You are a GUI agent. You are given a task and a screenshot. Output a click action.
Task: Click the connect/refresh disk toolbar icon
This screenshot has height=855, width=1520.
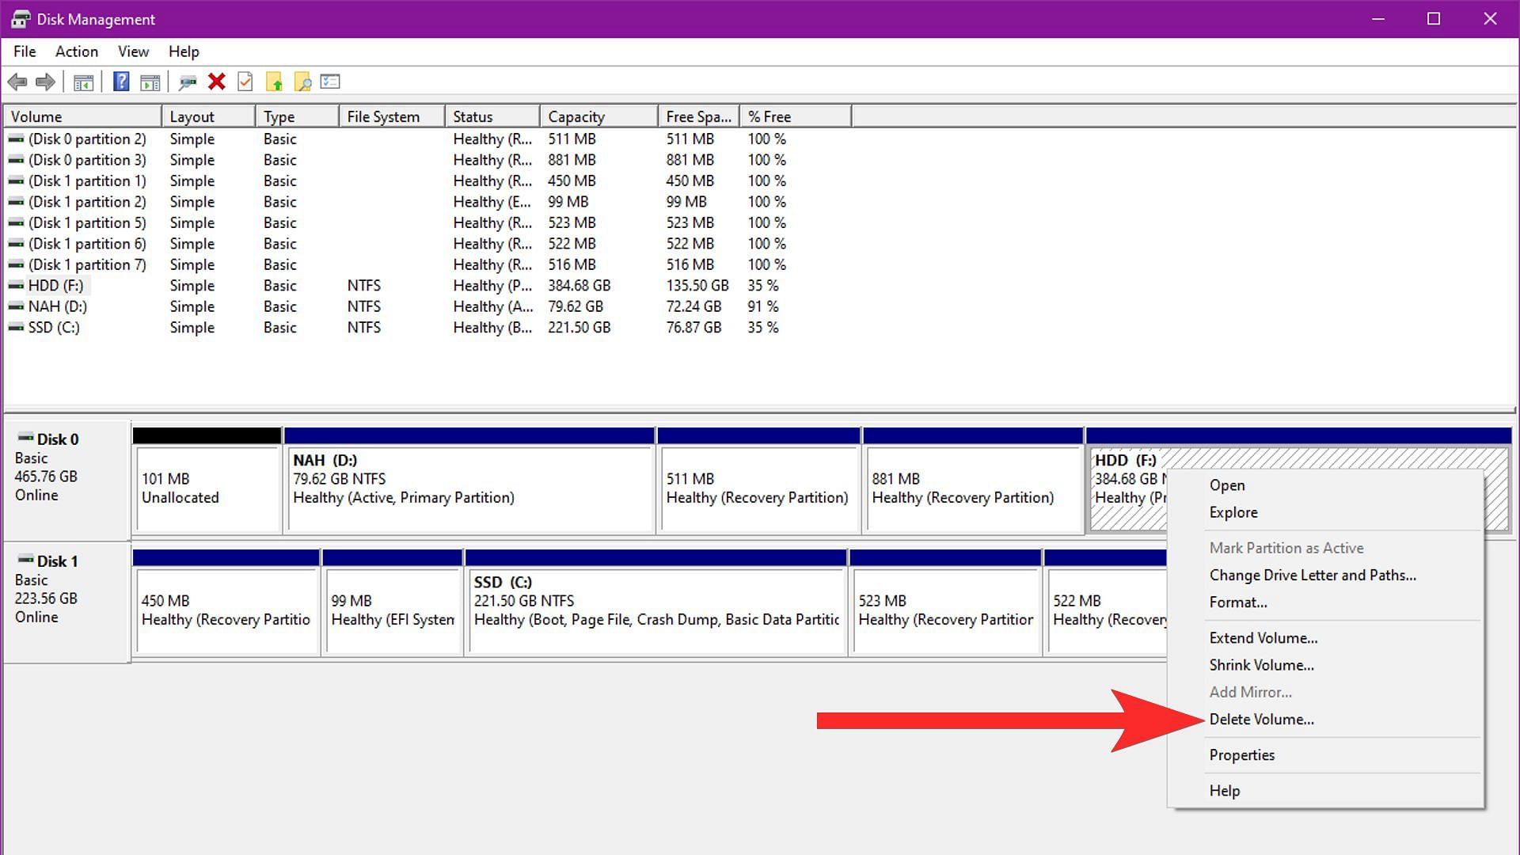pyautogui.click(x=188, y=82)
